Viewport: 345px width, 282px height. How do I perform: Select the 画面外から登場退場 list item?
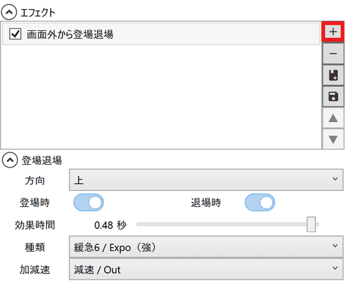click(x=161, y=34)
